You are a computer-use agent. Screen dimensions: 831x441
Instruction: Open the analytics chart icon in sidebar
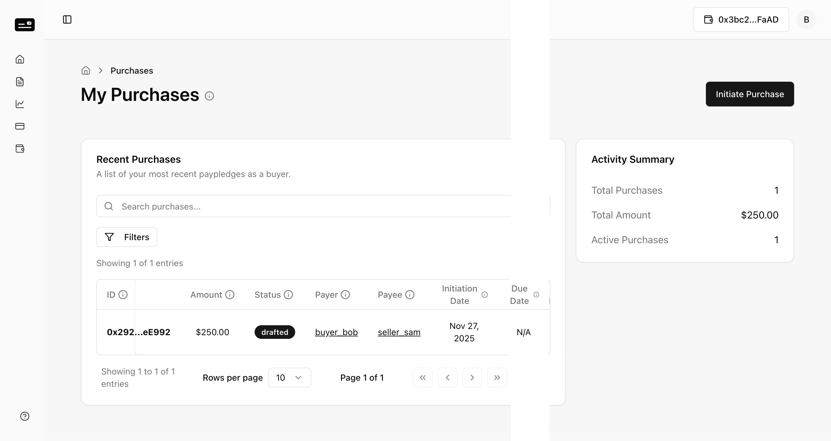tap(20, 104)
